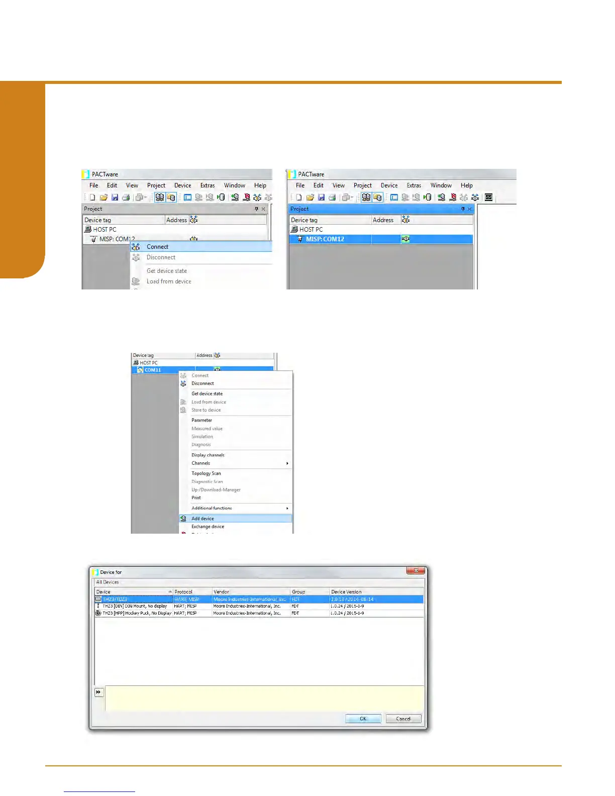This screenshot has height=796, width=615.
Task: Choose Print in COM11 context menu
Action: [x=235, y=497]
